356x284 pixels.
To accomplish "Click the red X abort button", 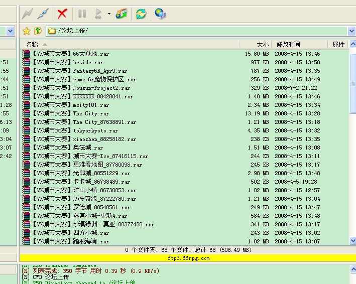I will click(62, 14).
